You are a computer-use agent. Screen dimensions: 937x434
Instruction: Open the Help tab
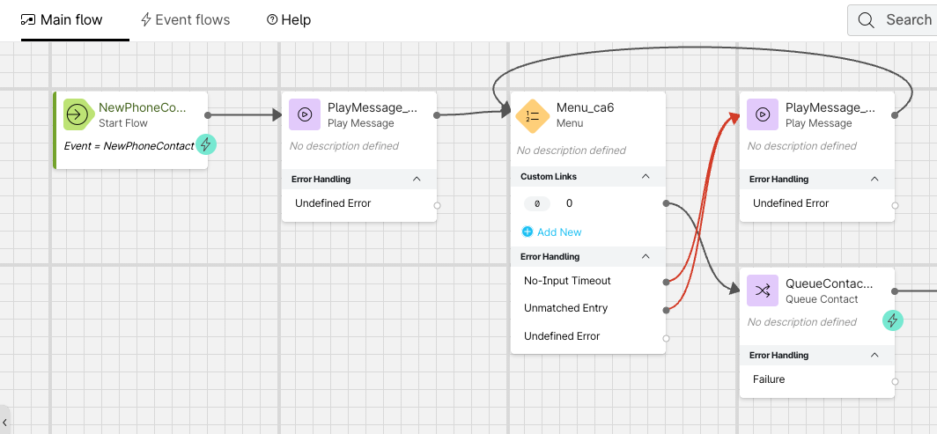289,19
